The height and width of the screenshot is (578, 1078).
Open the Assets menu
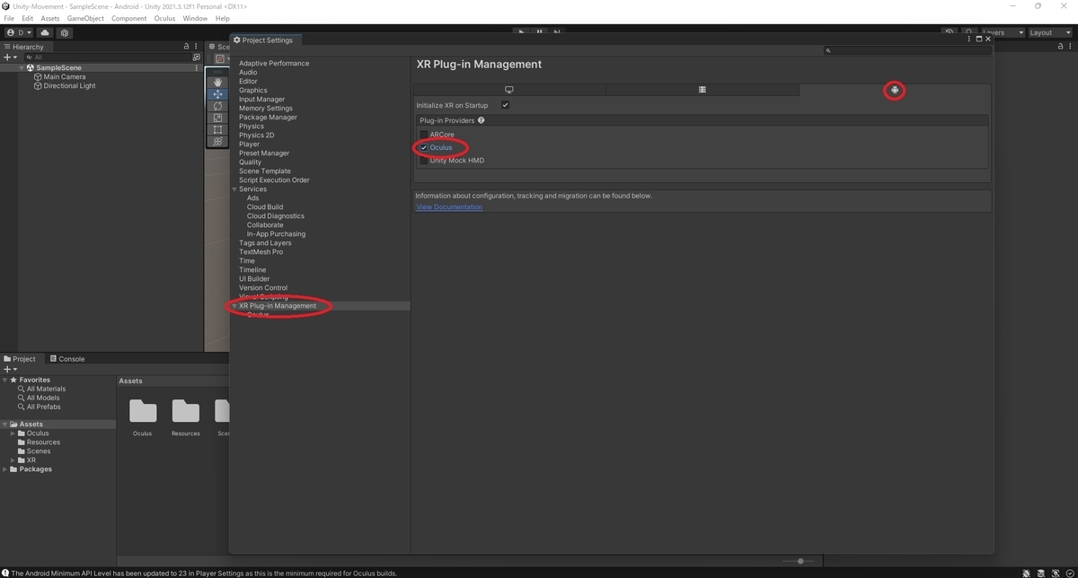click(x=50, y=18)
